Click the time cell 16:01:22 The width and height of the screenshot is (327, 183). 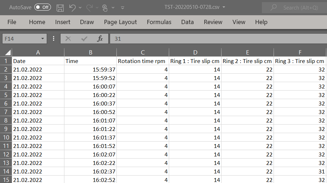(90, 129)
